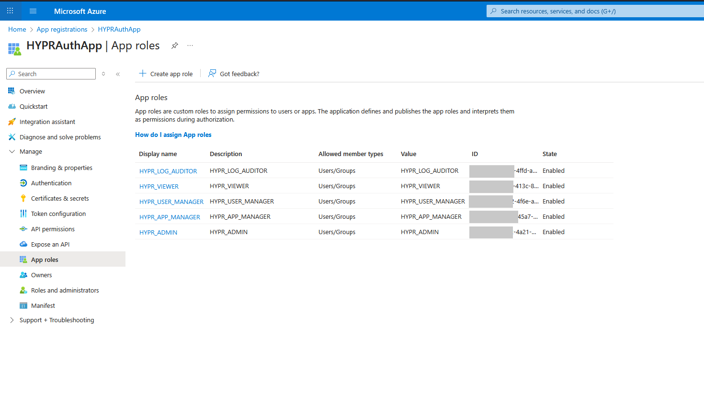Click Got feedback? button
Screen dimensions: 704x395
pos(234,74)
